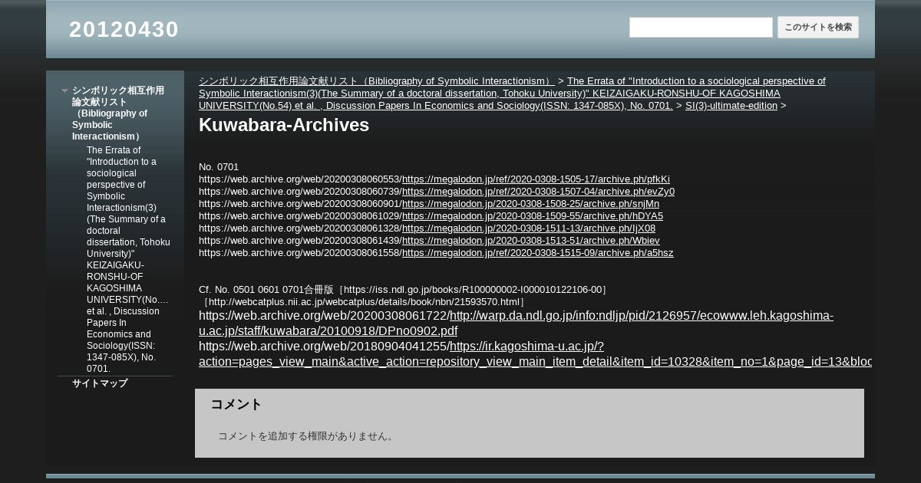Open megalodon archive link ending a5hsz

point(538,253)
